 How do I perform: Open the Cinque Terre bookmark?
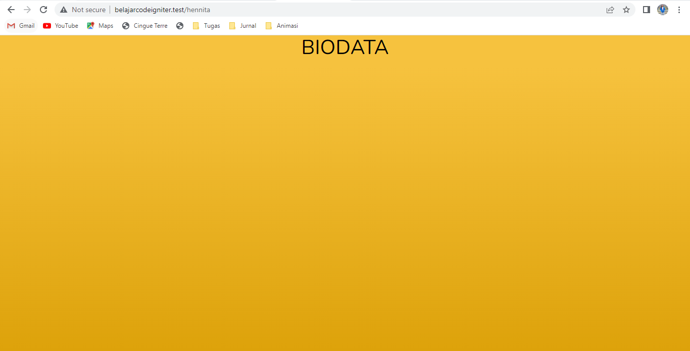(x=145, y=26)
